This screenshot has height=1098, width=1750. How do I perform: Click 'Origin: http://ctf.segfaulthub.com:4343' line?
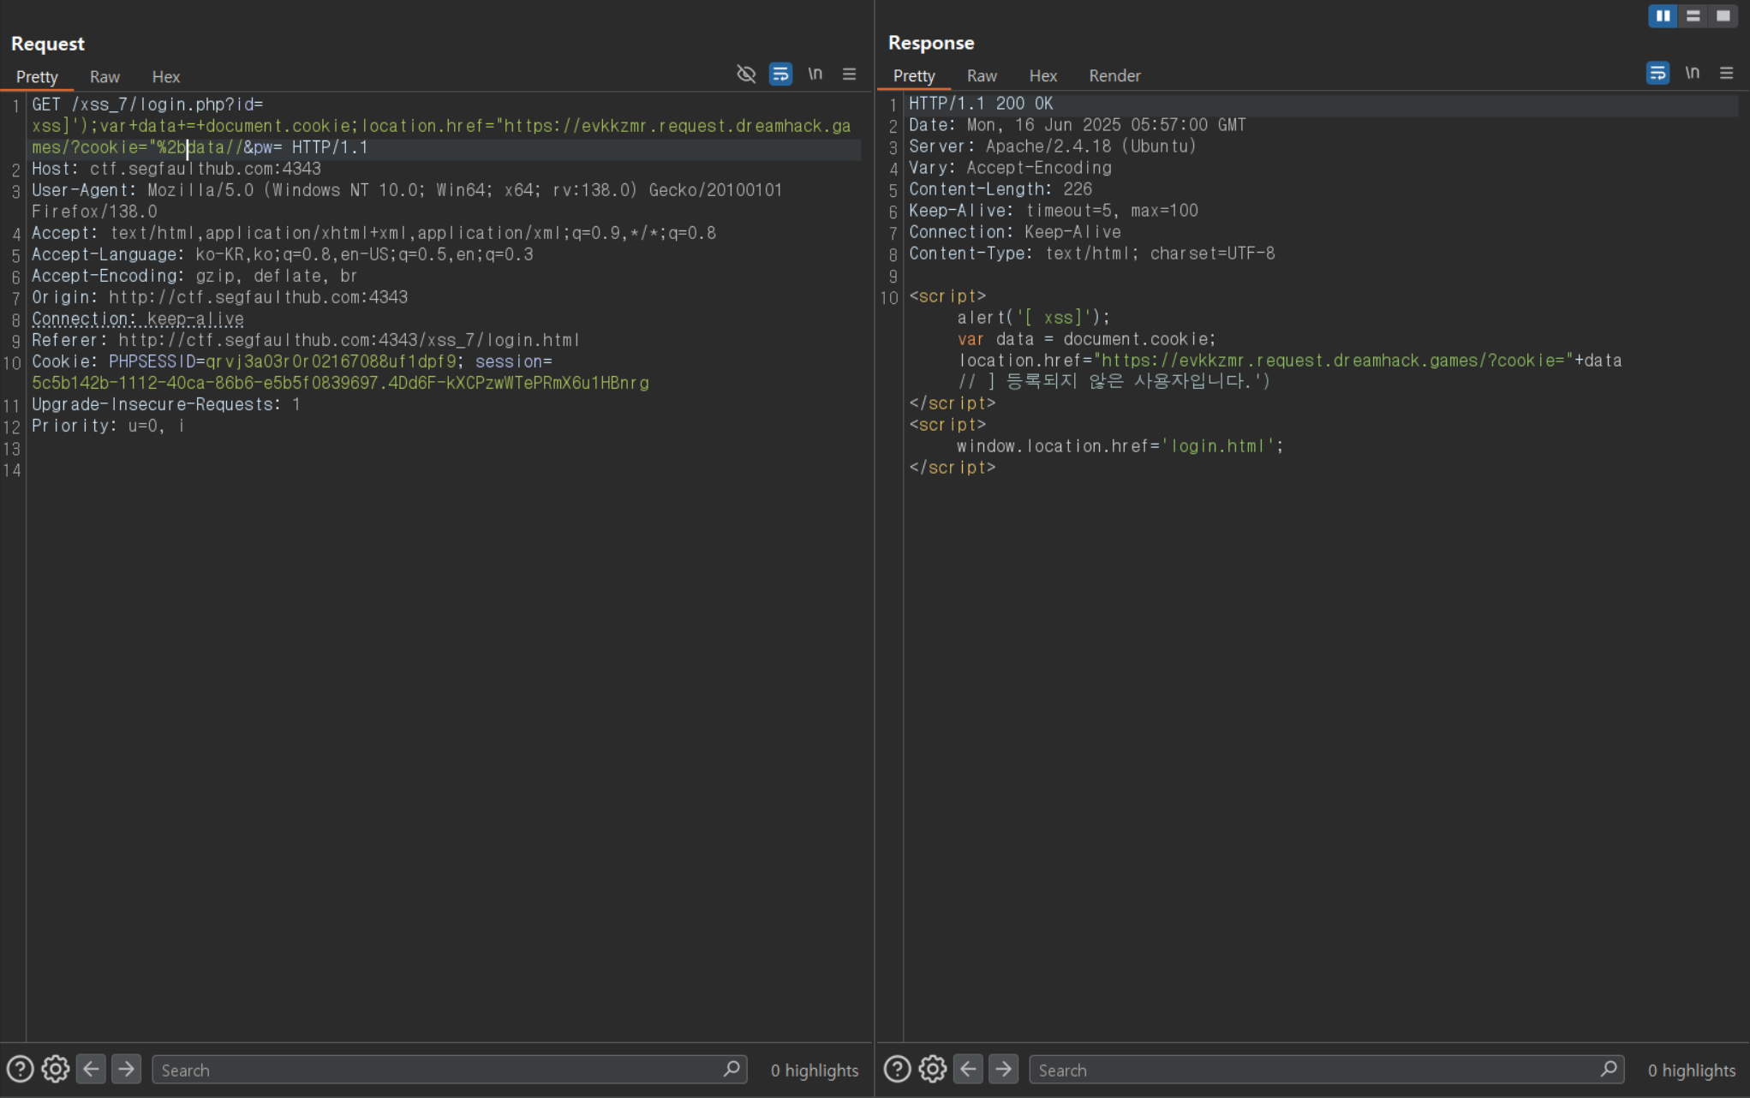pos(220,297)
